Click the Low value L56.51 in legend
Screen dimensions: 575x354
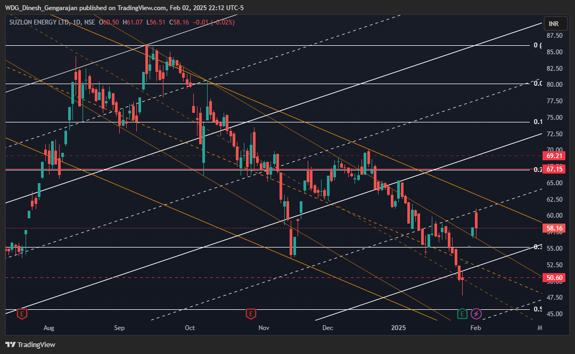point(155,22)
